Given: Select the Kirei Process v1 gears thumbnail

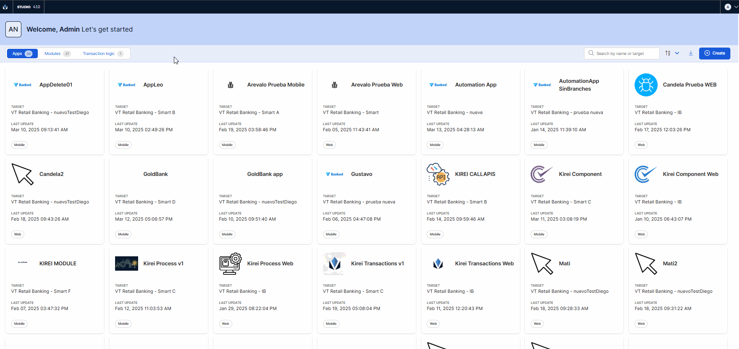Looking at the screenshot, I should [x=127, y=264].
